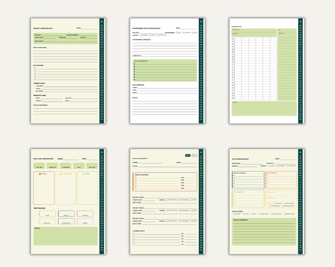
Task: Click the Done checkmark icon
Action: click(84, 174)
